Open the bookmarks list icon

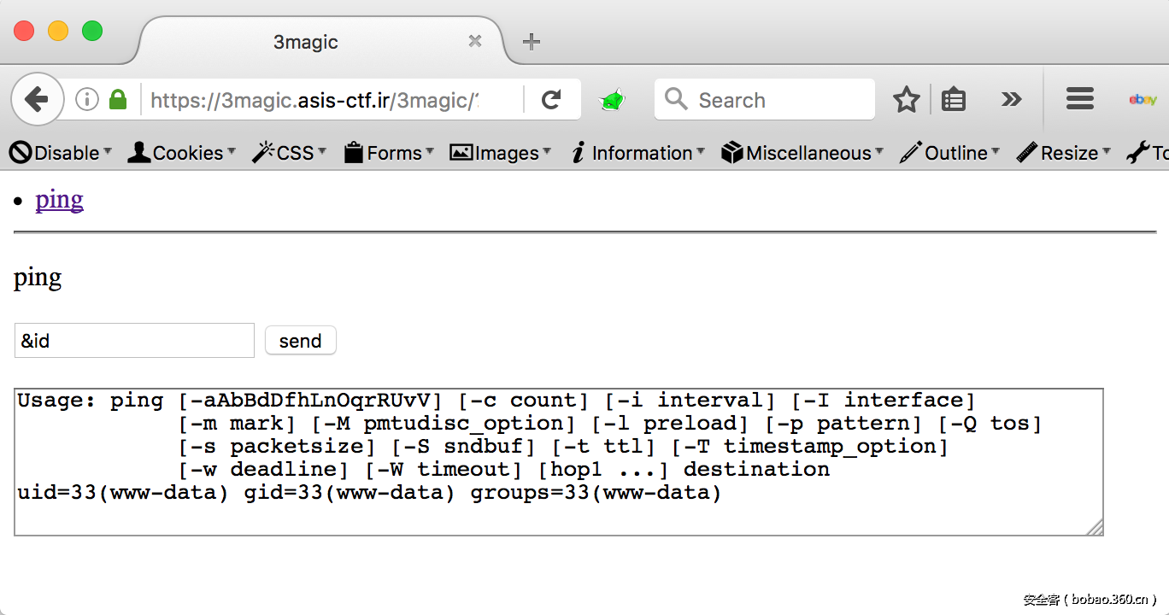pos(953,100)
